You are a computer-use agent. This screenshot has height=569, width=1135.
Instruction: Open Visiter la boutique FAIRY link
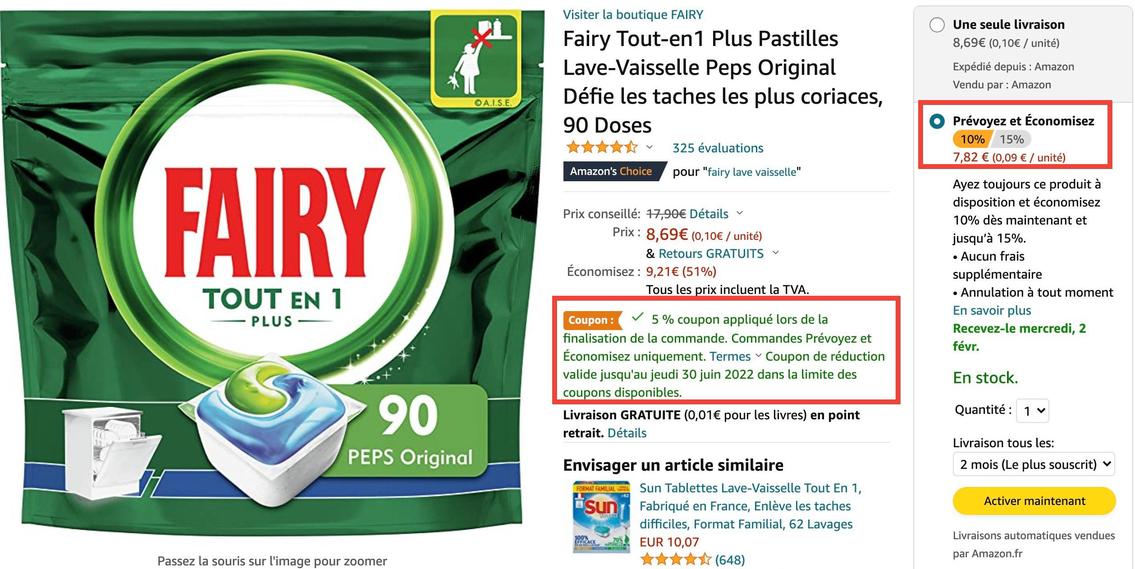[x=633, y=15]
